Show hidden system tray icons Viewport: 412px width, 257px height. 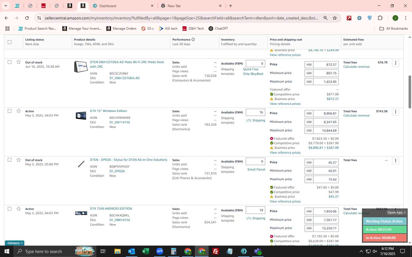(x=361, y=251)
